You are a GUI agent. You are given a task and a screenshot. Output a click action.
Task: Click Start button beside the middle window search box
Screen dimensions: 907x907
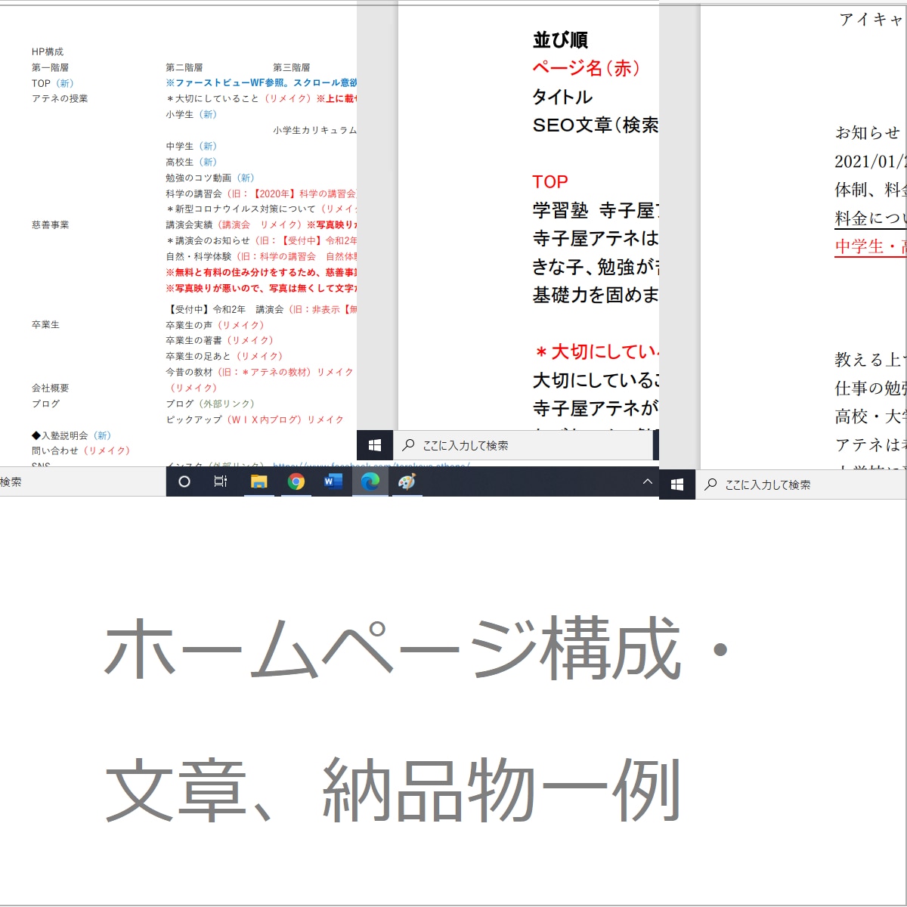point(375,445)
